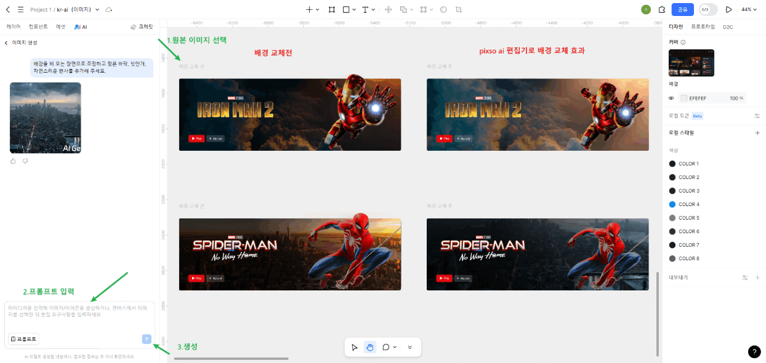
Task: Select the COLOR 5 gray swatch
Action: coord(672,218)
